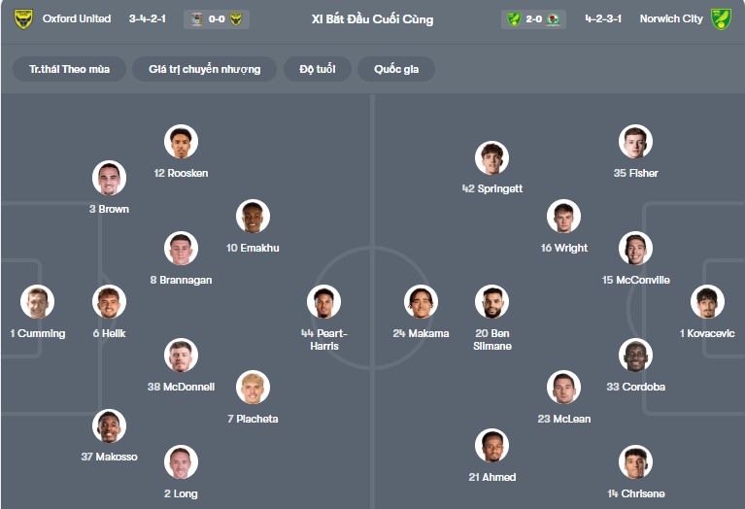Viewport: 745px width, 509px height.
Task: Select the Giá trị chuyển nhượng tab
Action: (x=204, y=69)
